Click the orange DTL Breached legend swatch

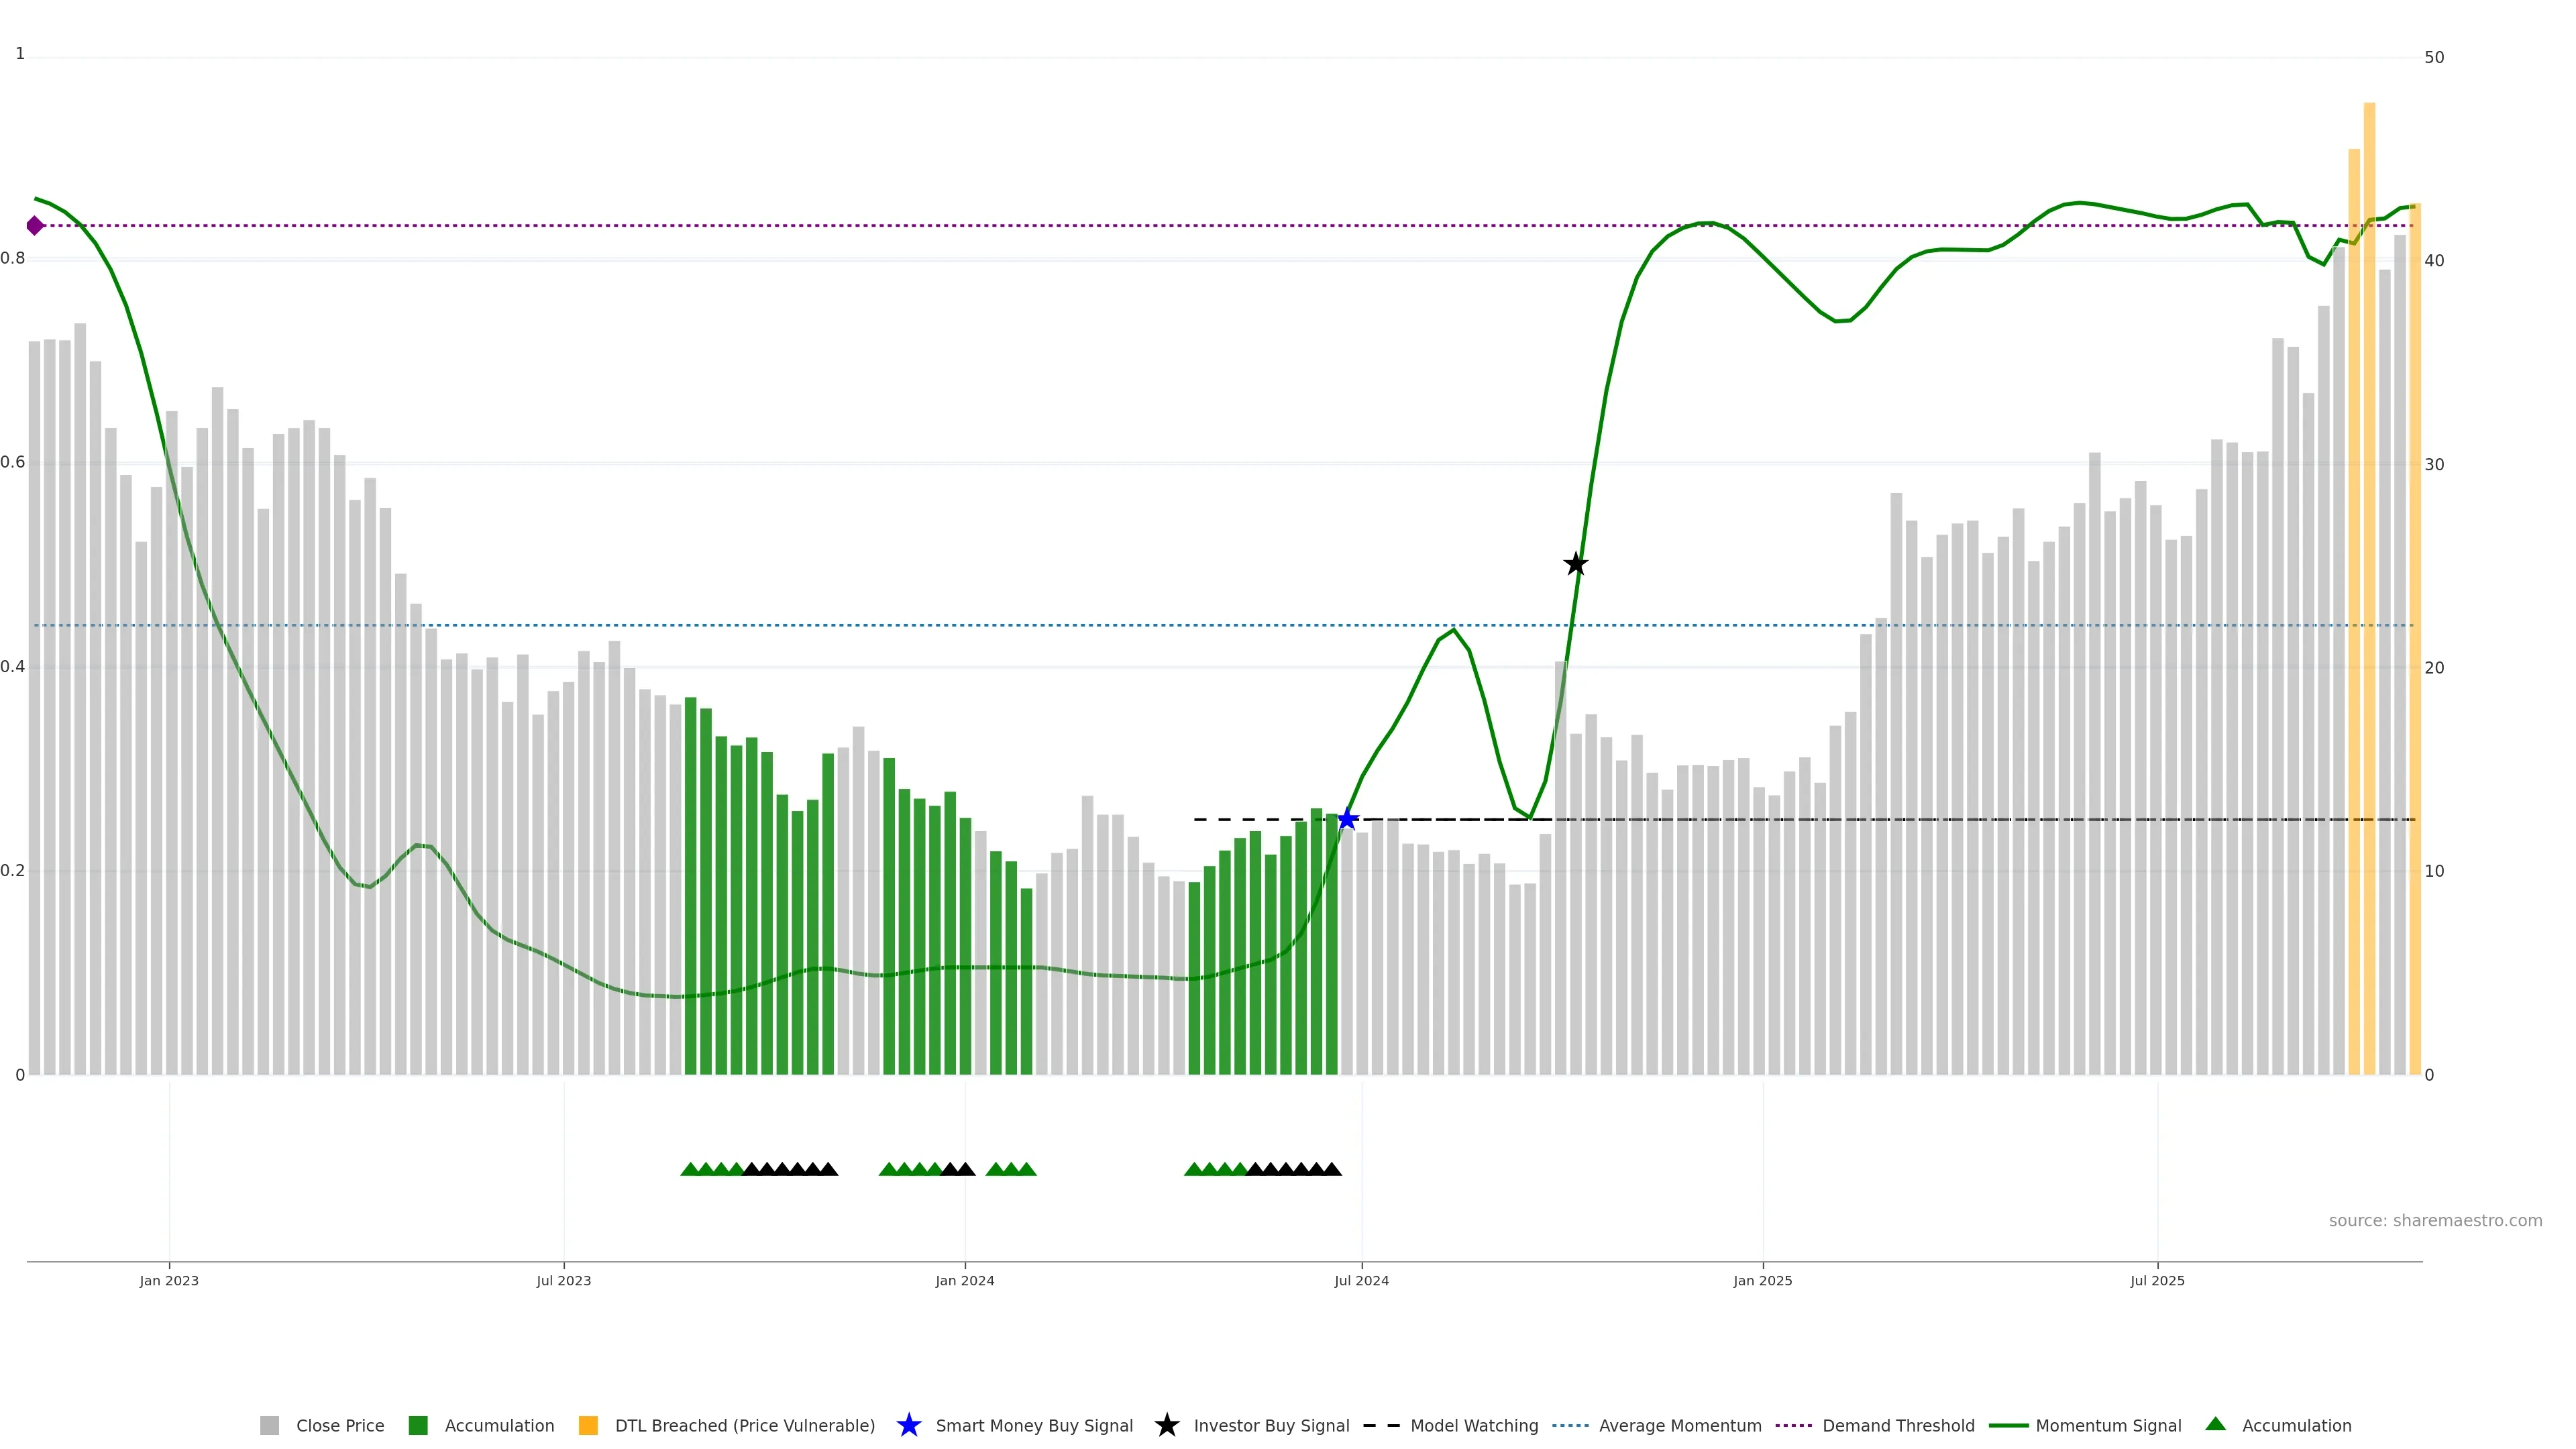[x=588, y=1426]
